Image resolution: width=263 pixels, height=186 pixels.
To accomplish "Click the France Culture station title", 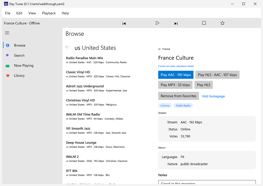I will [176, 58].
